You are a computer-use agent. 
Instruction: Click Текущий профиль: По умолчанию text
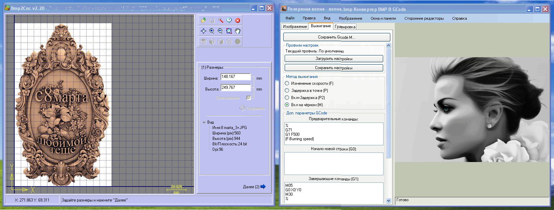tap(314, 51)
